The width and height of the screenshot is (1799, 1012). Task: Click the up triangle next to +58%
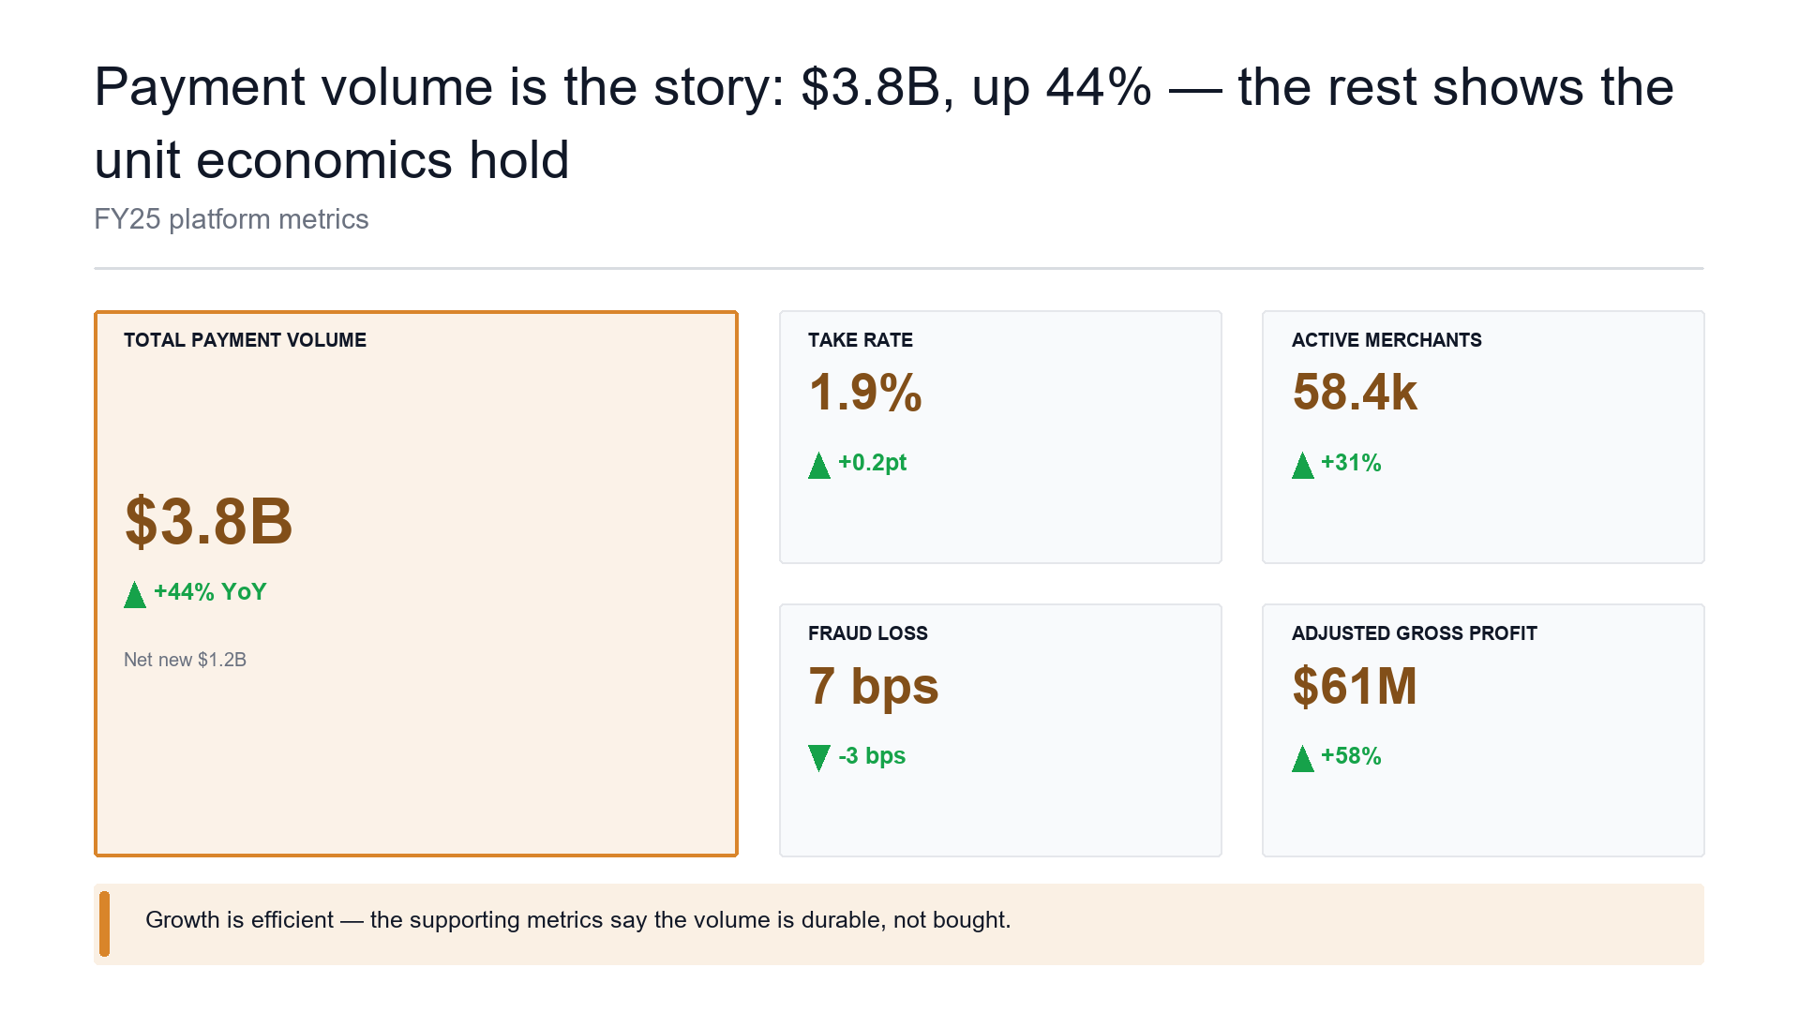coord(1303,759)
